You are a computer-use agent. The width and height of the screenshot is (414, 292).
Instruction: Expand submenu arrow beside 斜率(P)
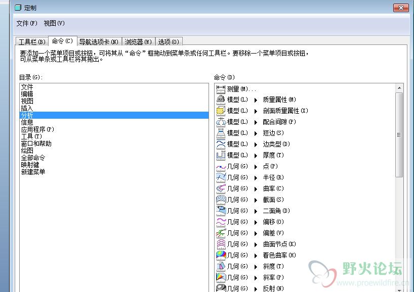256,278
